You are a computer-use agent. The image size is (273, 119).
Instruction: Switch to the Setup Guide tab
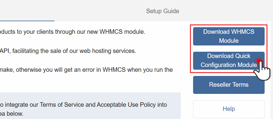pyautogui.click(x=163, y=11)
